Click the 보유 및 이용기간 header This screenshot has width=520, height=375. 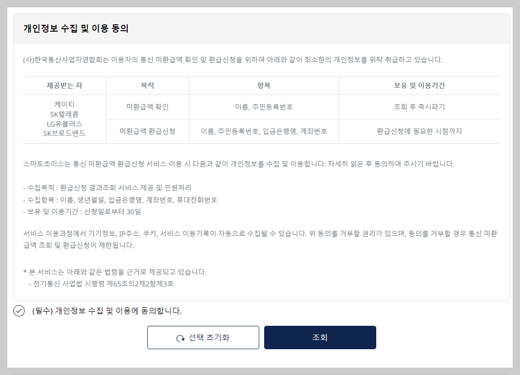(x=419, y=86)
